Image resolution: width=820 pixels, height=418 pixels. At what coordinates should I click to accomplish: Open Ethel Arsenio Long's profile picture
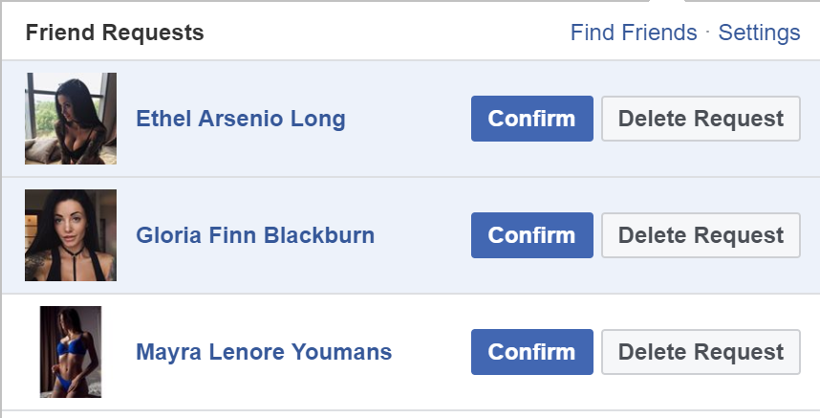pyautogui.click(x=71, y=119)
